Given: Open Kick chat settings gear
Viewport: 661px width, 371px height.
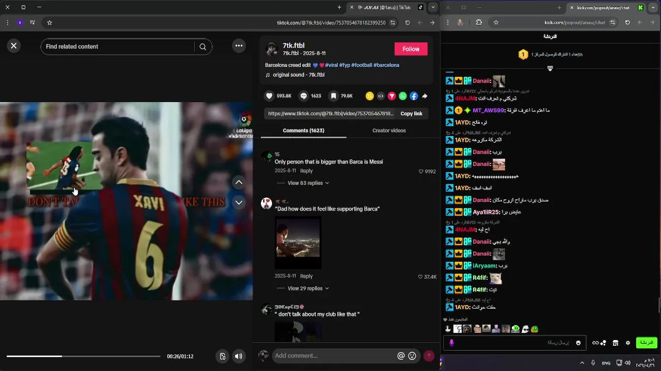Looking at the screenshot, I should 628,343.
